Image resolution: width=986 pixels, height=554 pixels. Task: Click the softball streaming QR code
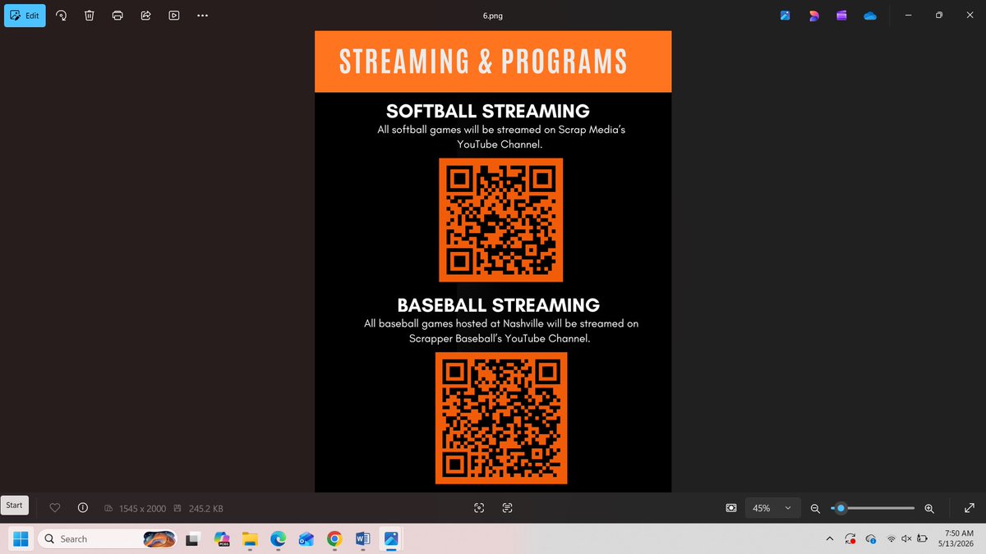pyautogui.click(x=500, y=220)
